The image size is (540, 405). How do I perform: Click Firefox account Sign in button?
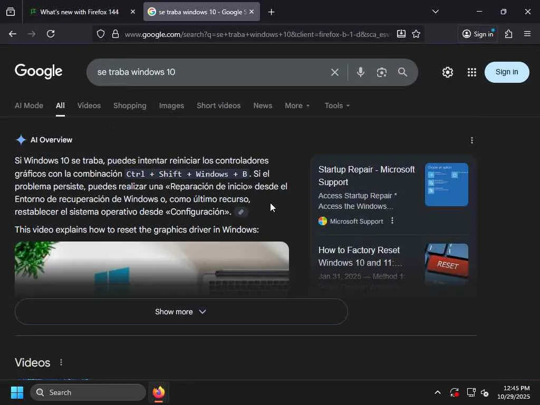click(x=478, y=34)
